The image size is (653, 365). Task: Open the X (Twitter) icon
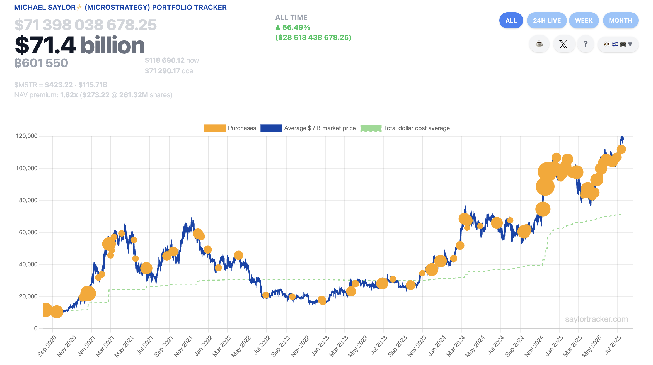pyautogui.click(x=564, y=44)
